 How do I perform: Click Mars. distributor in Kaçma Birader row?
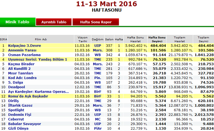click(98, 64)
